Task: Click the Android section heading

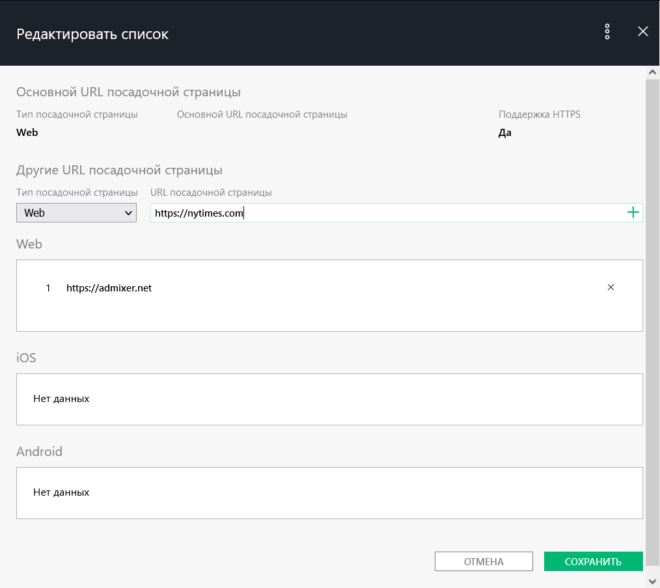Action: (39, 451)
